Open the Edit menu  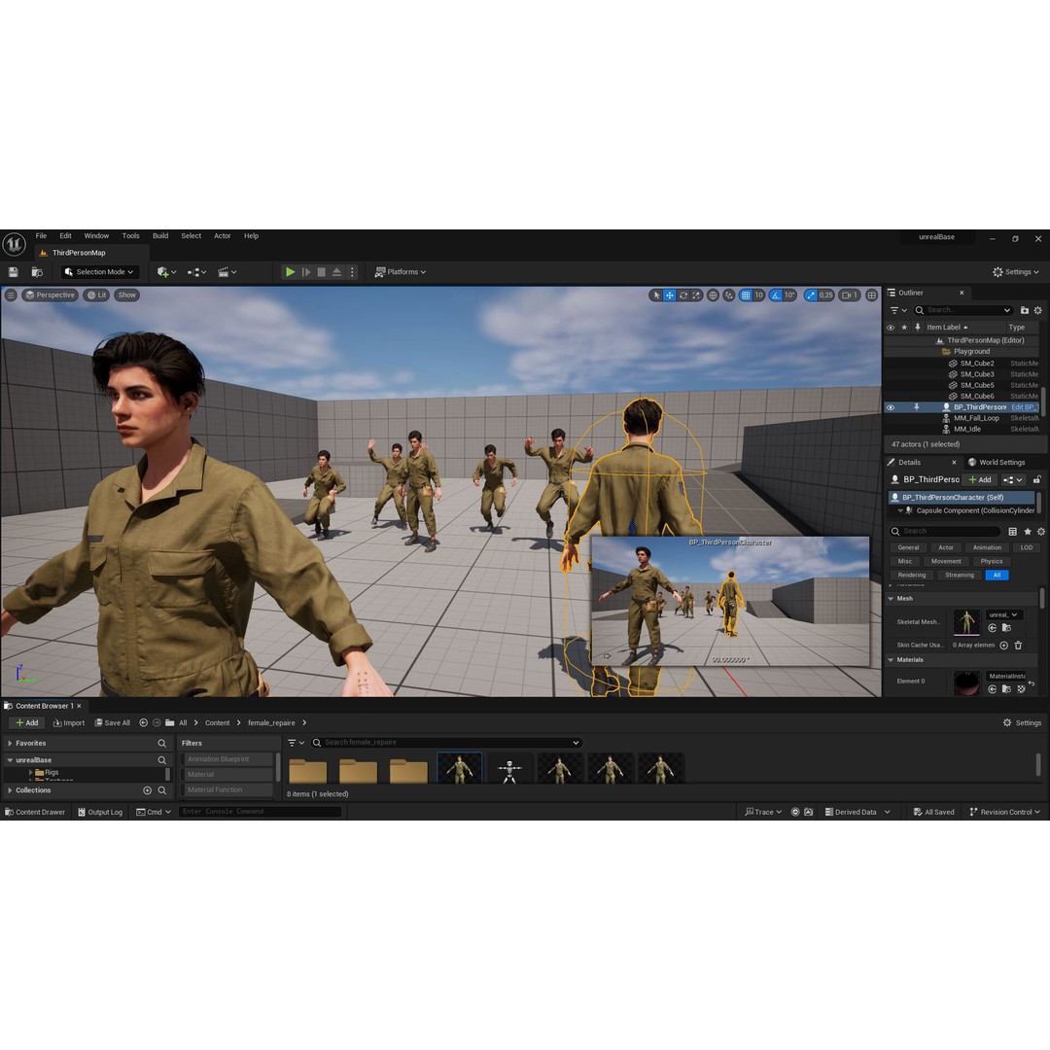coord(66,235)
